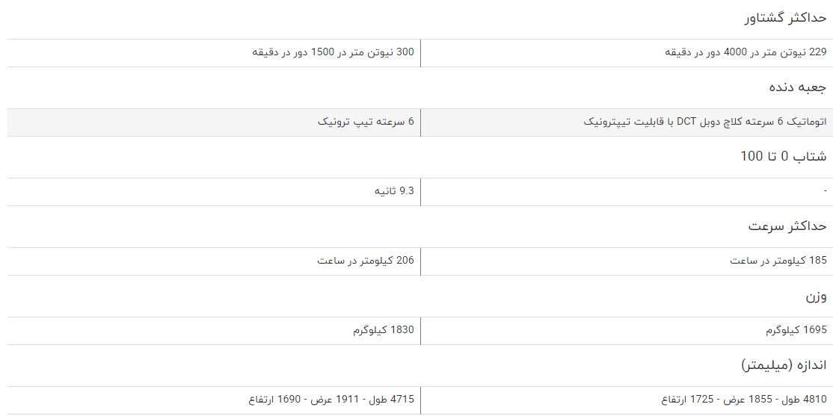Viewport: 833px width, 416px height.
Task: Click the شتاب 0 تا 100 heading
Action: [x=784, y=157]
